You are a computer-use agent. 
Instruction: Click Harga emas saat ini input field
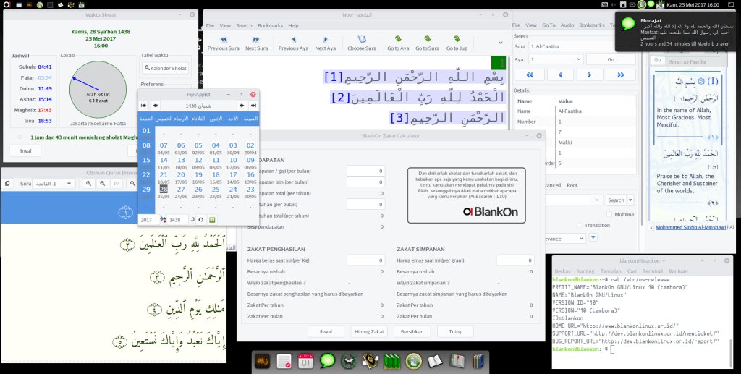tap(515, 260)
